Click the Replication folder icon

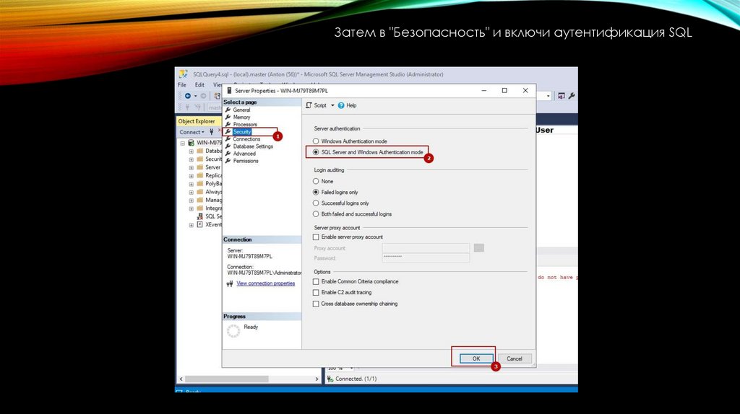[x=200, y=176]
